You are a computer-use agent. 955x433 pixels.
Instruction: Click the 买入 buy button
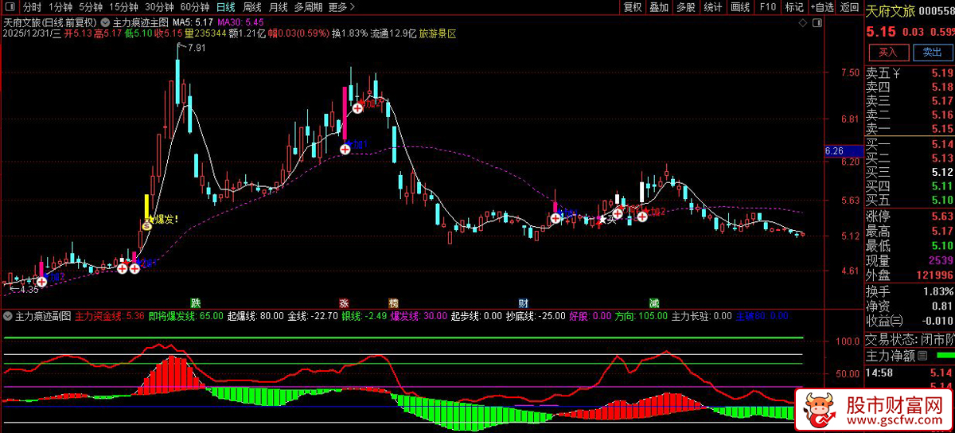887,53
